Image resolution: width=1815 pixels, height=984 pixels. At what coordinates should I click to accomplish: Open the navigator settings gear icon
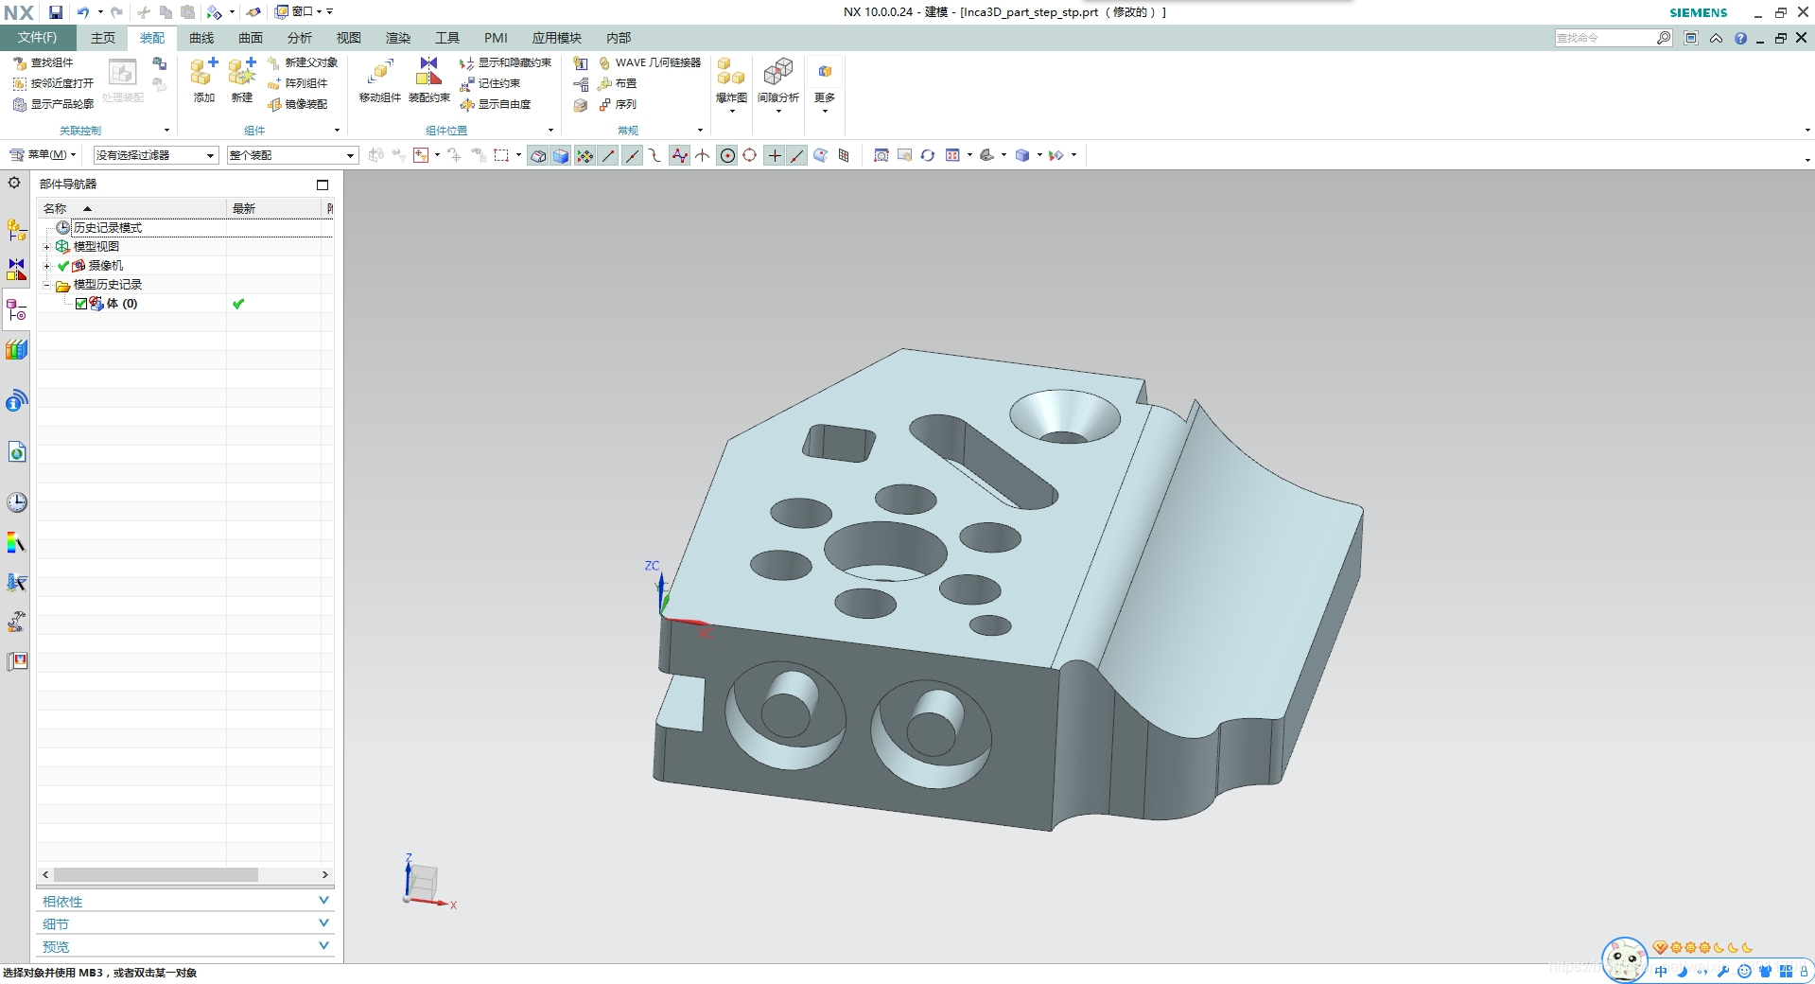point(14,183)
